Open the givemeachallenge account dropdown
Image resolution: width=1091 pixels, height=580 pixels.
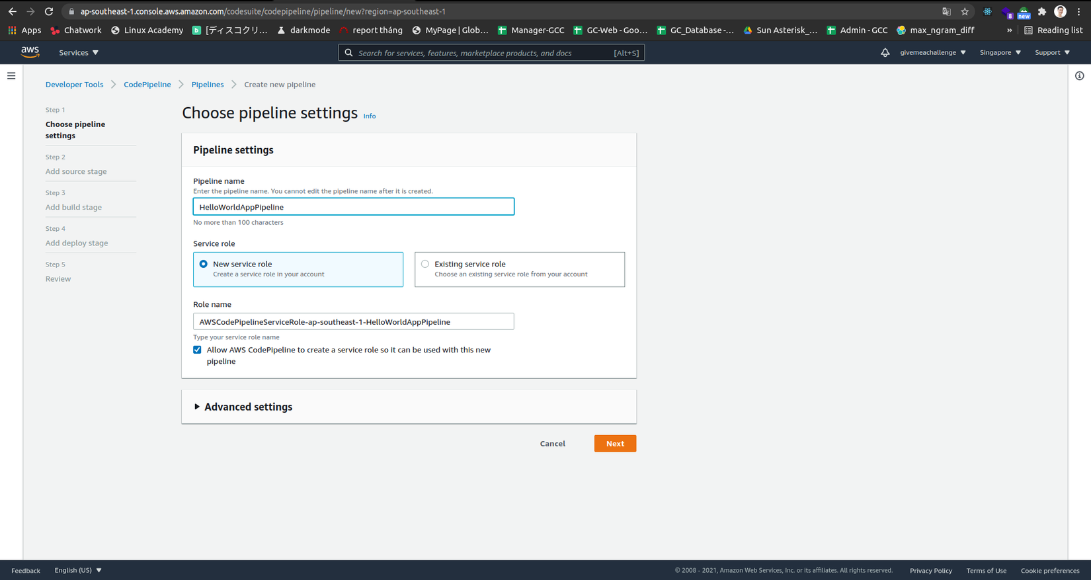[x=932, y=52]
